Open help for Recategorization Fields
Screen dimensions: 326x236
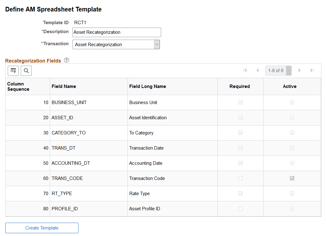pyautogui.click(x=66, y=60)
